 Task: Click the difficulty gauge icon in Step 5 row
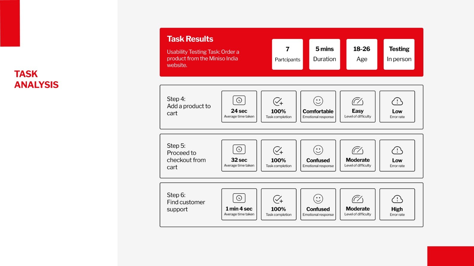(358, 150)
